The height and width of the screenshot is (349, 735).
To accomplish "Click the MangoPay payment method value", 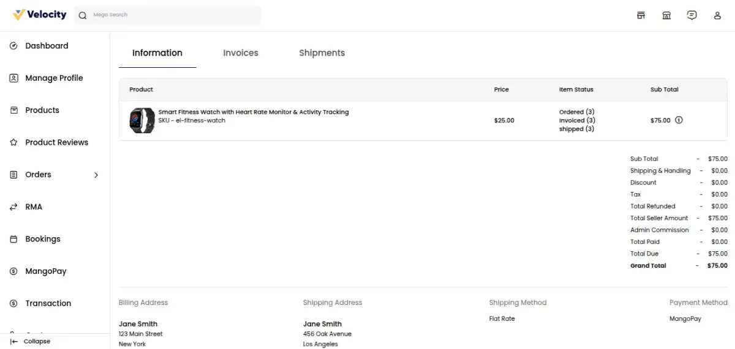I will tap(685, 319).
